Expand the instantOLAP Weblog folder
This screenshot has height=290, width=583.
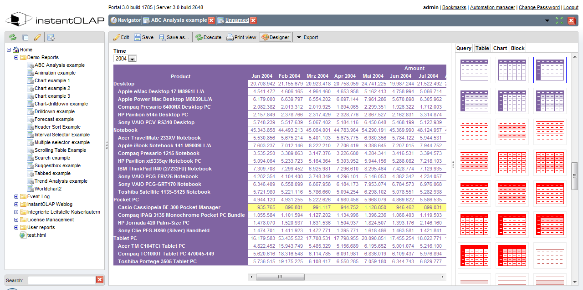16,204
